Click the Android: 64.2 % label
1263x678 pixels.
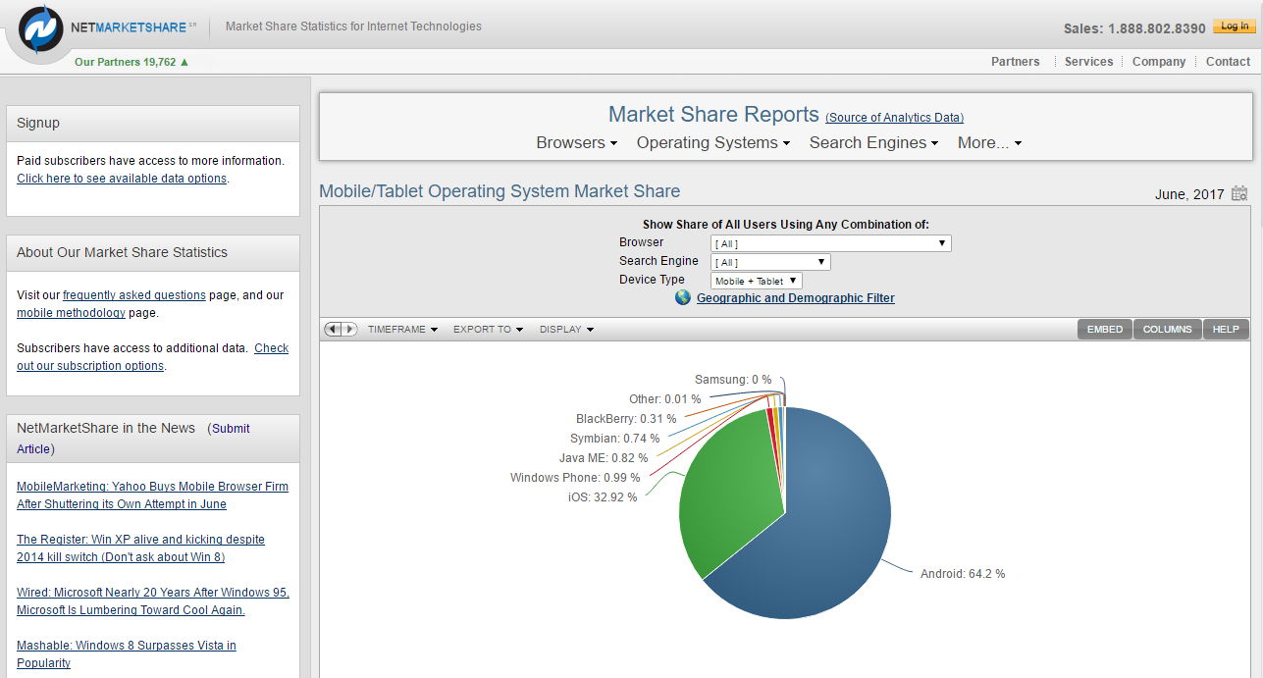click(962, 574)
